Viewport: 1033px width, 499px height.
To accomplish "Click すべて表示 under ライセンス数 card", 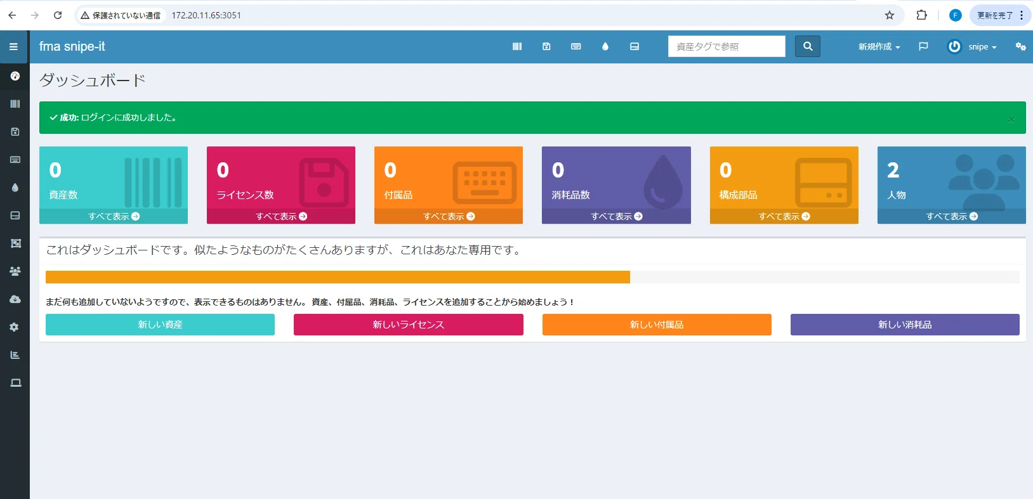I will [x=281, y=216].
